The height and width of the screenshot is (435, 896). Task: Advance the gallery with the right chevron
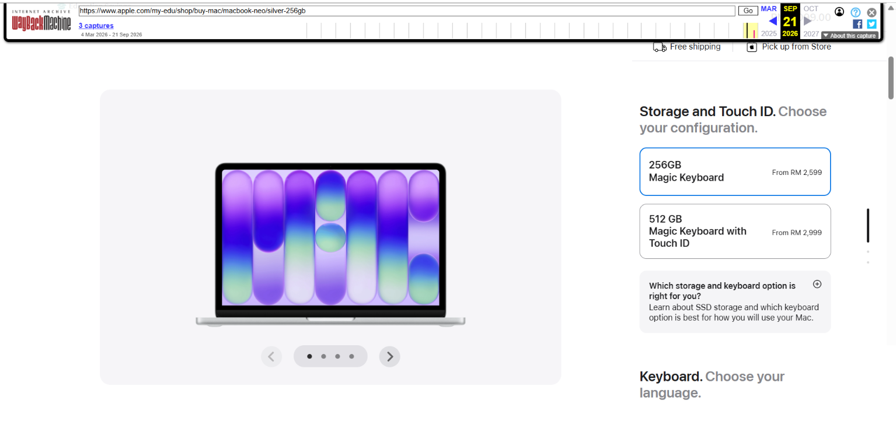tap(390, 356)
